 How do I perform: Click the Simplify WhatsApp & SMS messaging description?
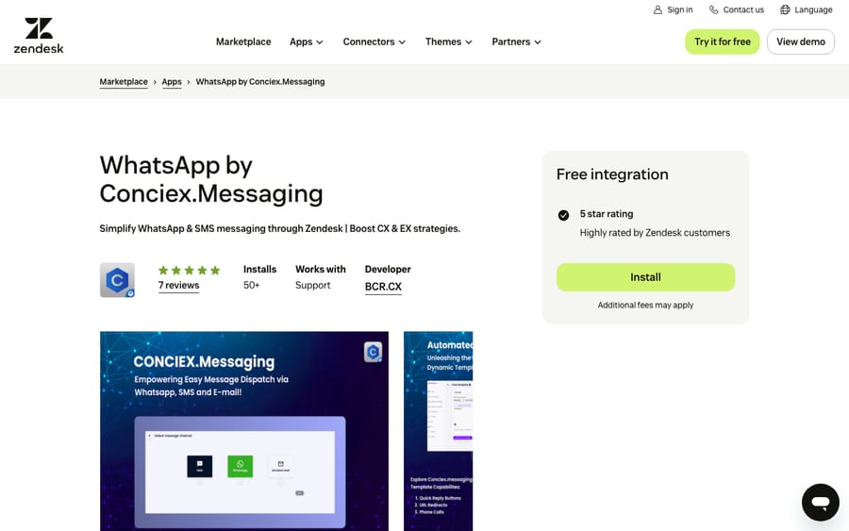pyautogui.click(x=280, y=228)
